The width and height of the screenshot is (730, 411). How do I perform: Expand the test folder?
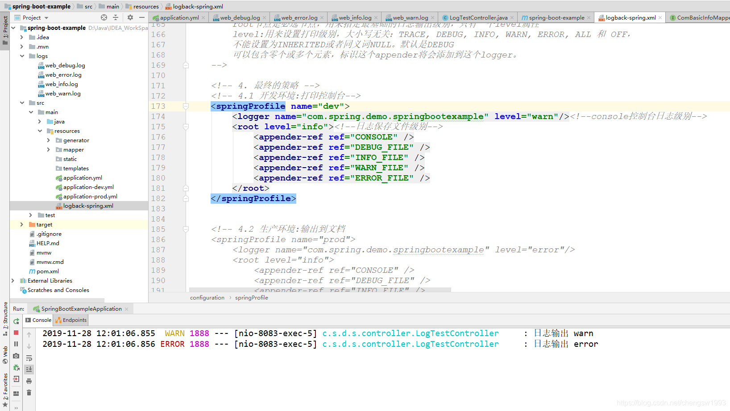click(31, 215)
